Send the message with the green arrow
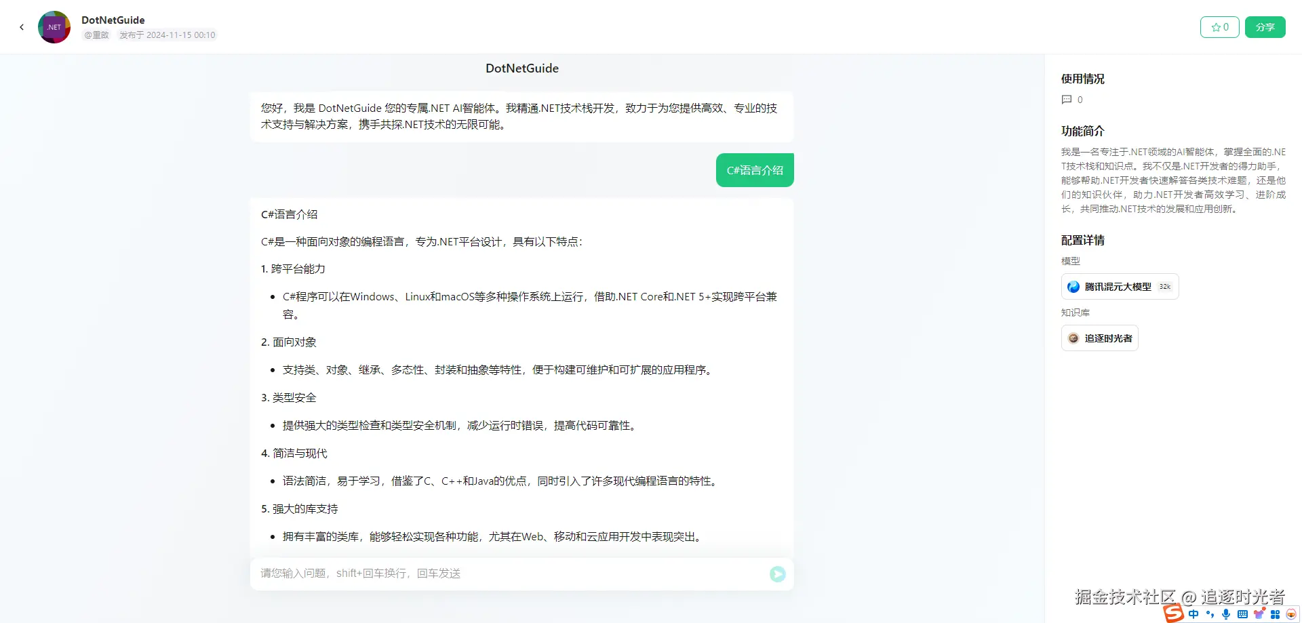The height and width of the screenshot is (623, 1302). coord(778,574)
